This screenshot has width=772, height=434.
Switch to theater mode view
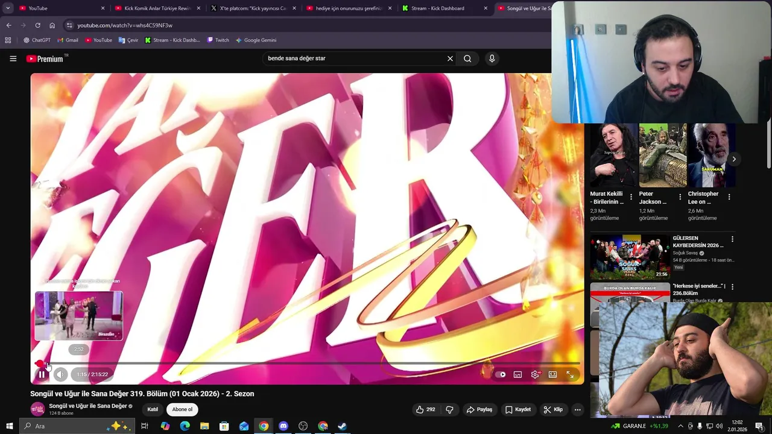click(552, 374)
